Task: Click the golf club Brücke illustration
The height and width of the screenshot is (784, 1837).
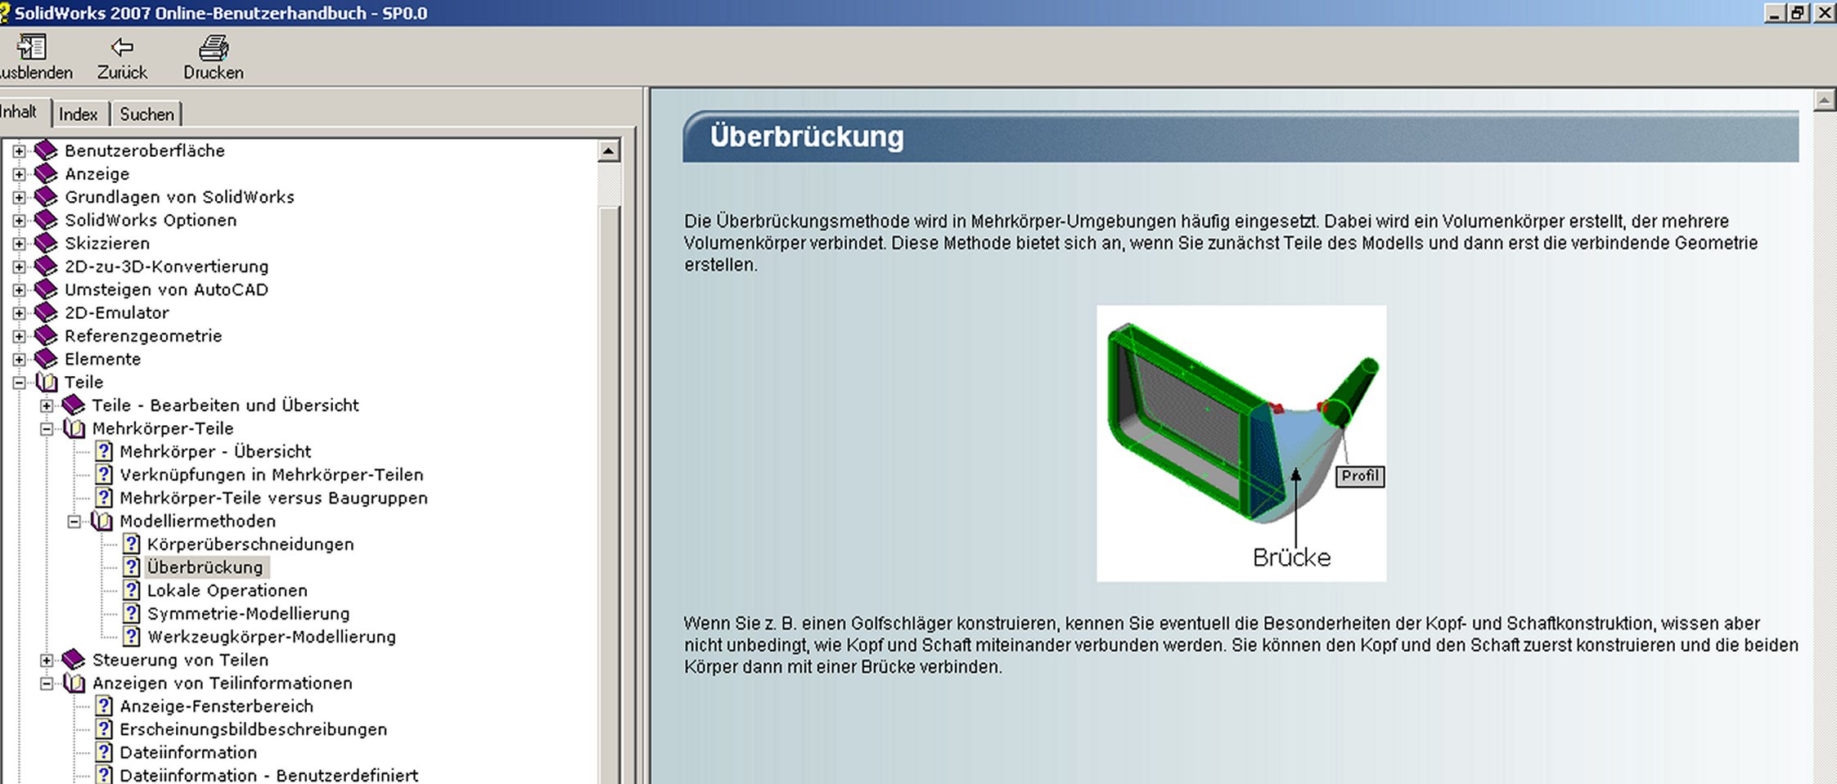Action: click(1241, 443)
